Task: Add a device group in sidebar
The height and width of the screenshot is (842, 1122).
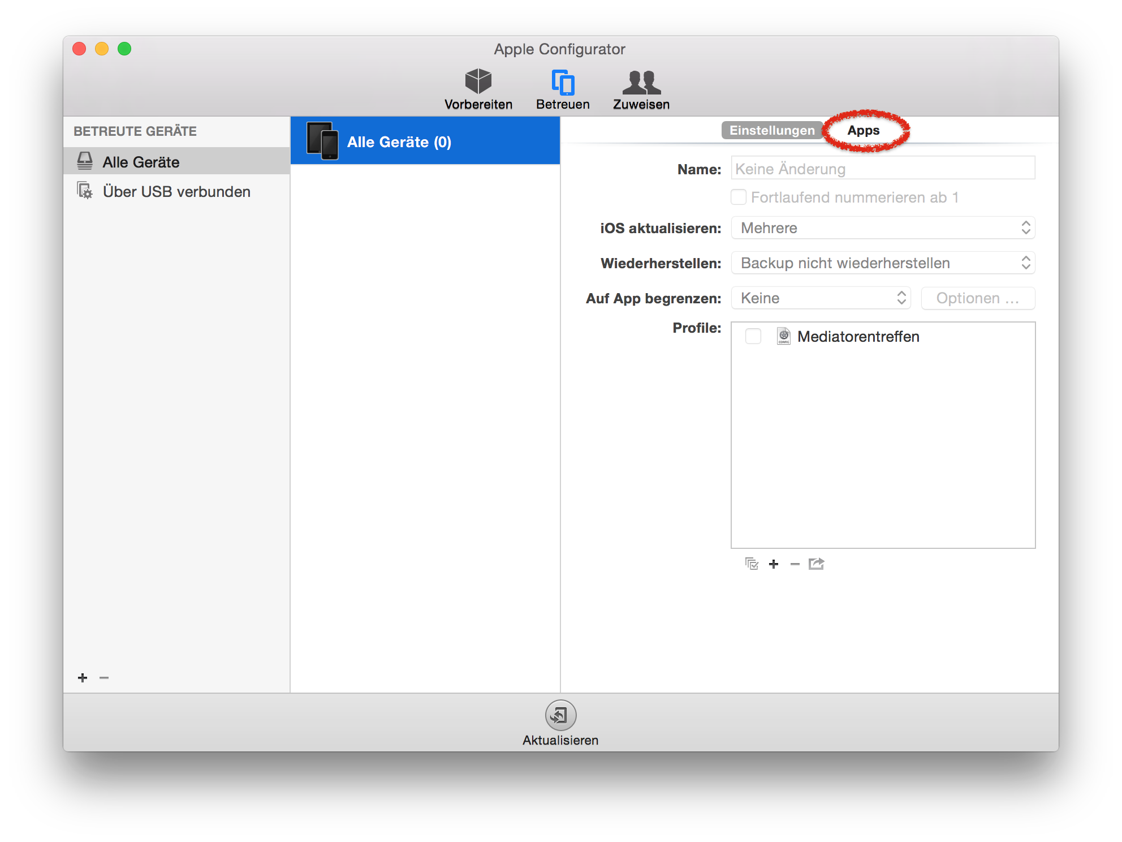Action: [83, 677]
